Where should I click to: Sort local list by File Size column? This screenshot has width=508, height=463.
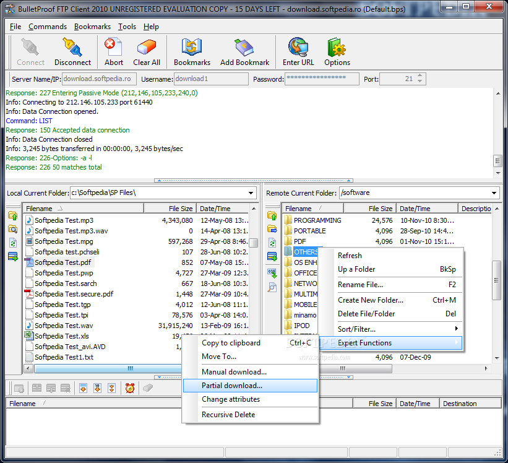(x=170, y=209)
